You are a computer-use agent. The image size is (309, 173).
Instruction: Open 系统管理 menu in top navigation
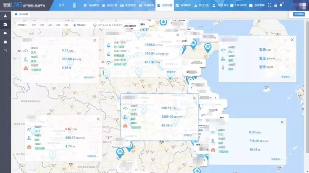click(x=257, y=5)
